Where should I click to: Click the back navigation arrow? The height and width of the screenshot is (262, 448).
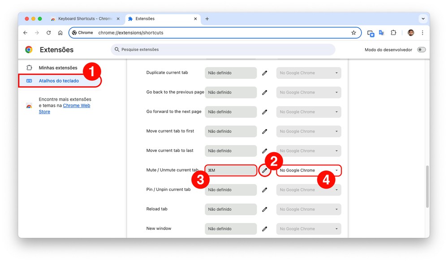pos(26,33)
